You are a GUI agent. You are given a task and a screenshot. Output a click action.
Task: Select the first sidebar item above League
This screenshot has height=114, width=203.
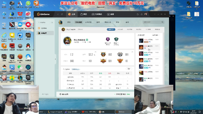[45, 28]
